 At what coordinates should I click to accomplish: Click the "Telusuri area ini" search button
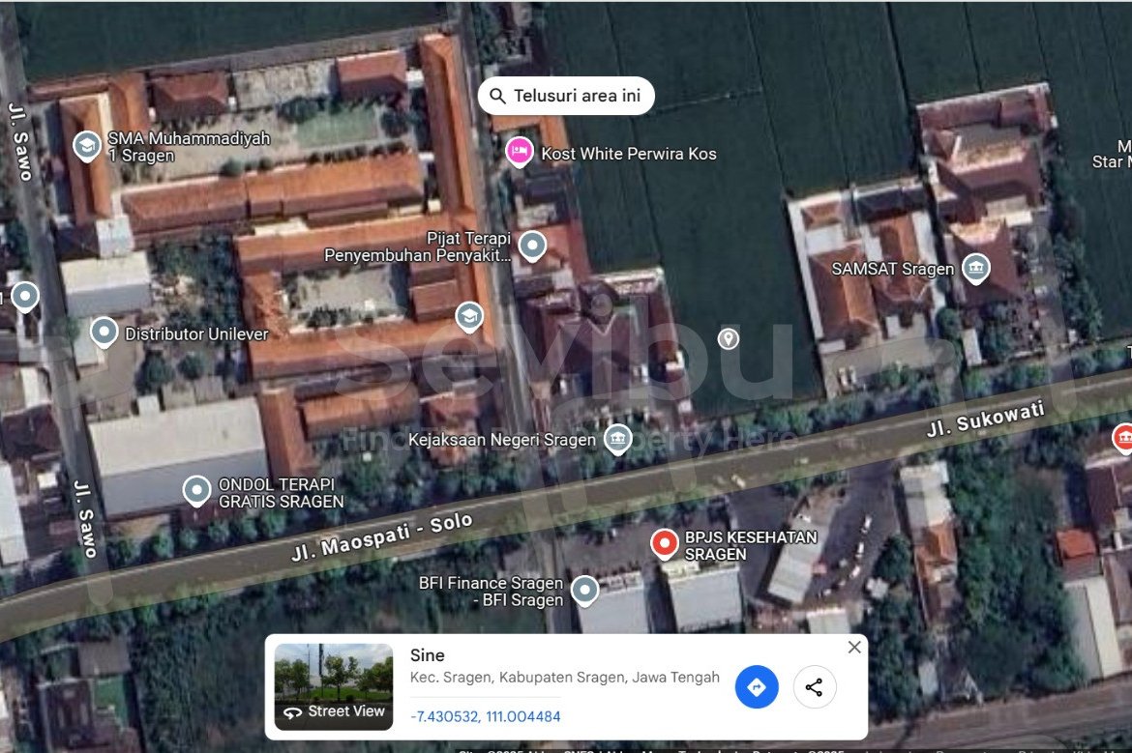[x=566, y=96]
